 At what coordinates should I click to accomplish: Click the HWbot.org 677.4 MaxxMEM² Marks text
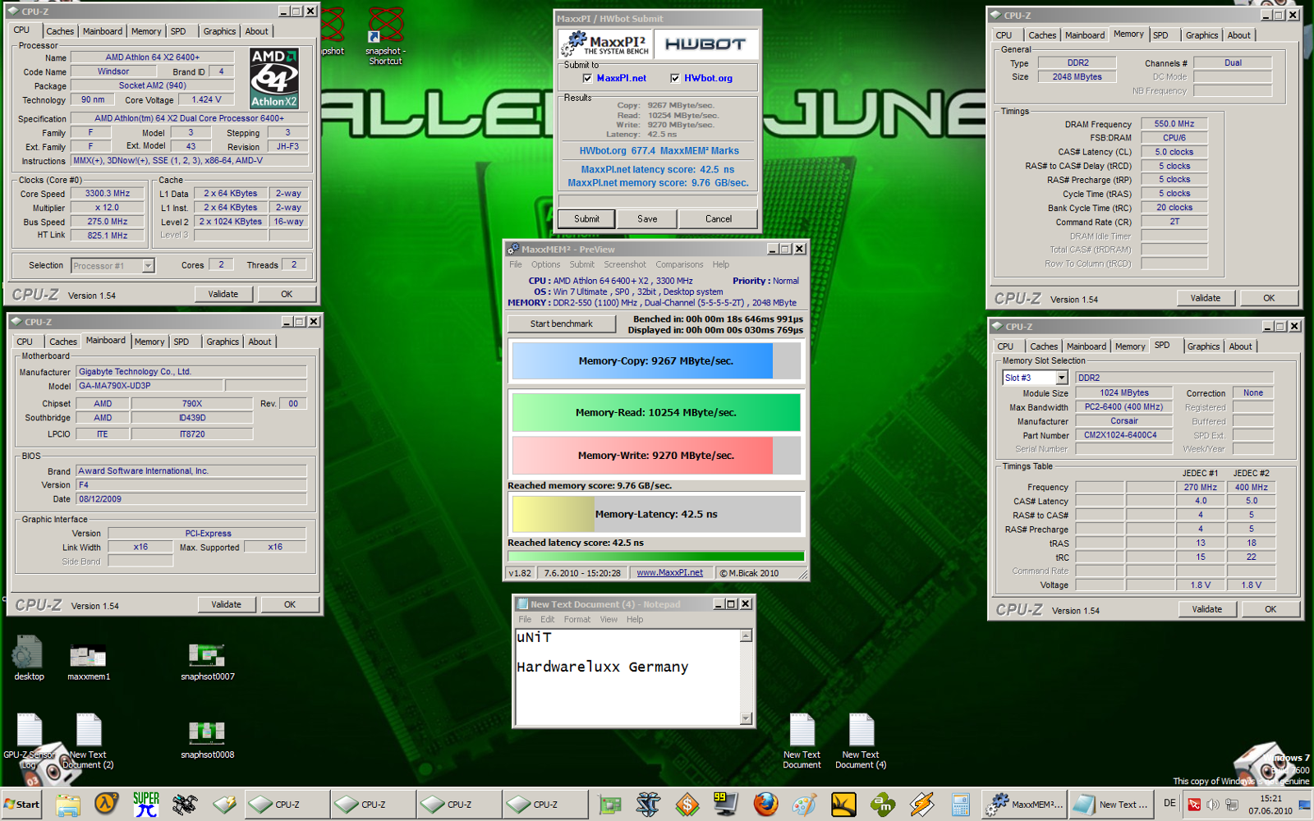659,151
